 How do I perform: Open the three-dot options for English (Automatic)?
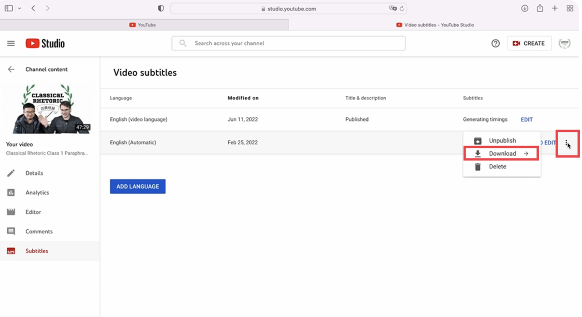[x=567, y=143]
